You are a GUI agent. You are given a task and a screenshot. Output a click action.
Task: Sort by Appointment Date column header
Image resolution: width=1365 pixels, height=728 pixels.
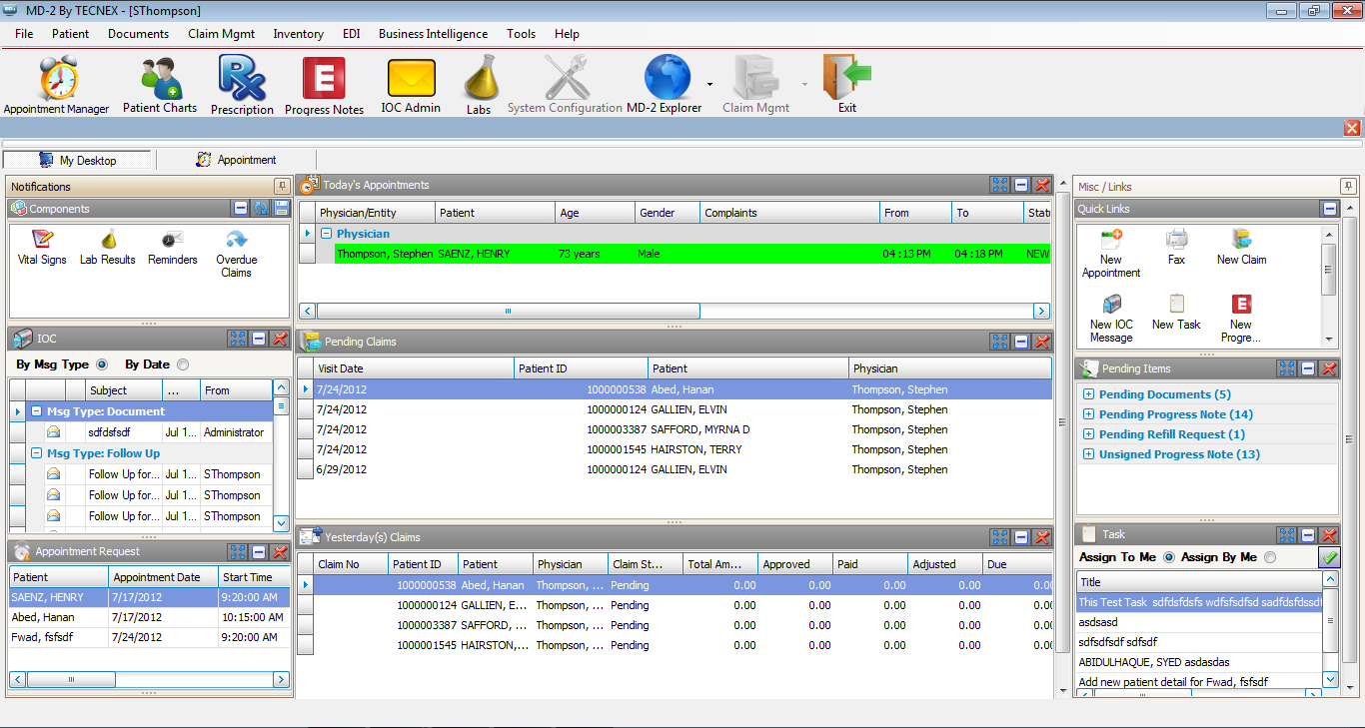[163, 577]
